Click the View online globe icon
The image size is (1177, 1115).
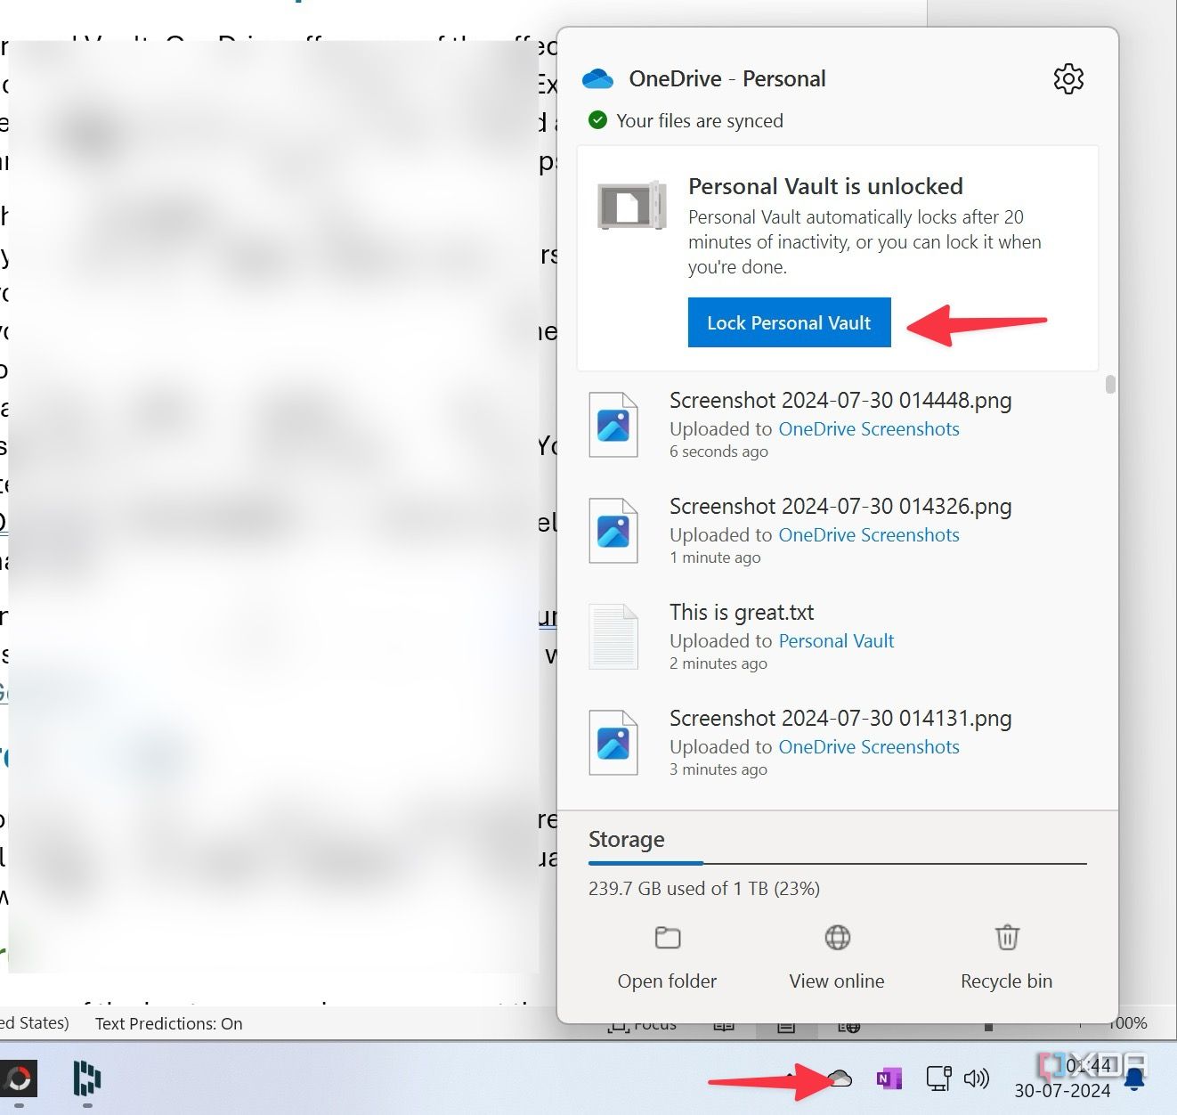coord(835,938)
